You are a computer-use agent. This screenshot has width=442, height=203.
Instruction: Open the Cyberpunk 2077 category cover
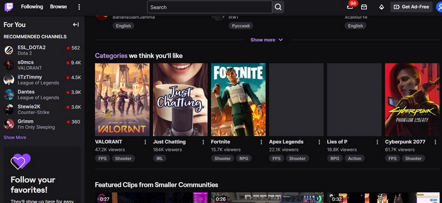pyautogui.click(x=412, y=99)
